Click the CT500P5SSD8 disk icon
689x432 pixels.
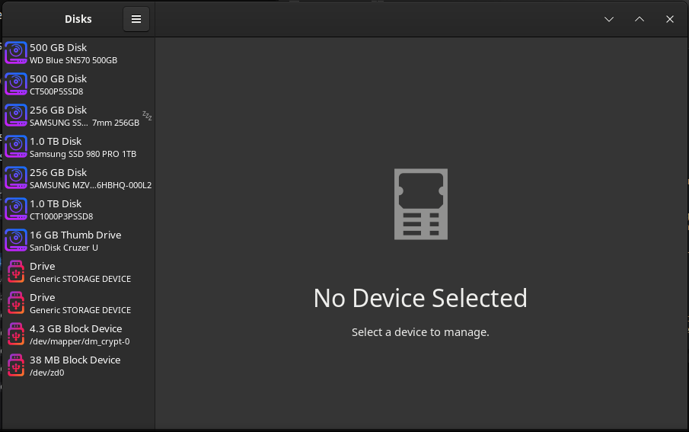click(16, 84)
